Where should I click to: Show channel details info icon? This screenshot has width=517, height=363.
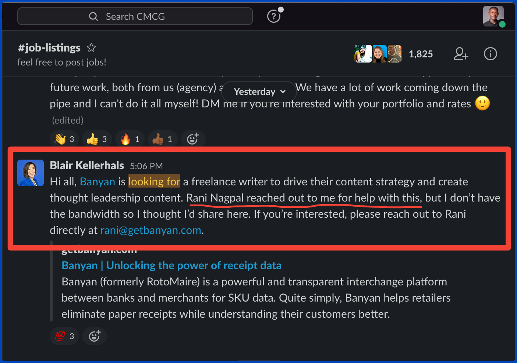click(x=490, y=54)
